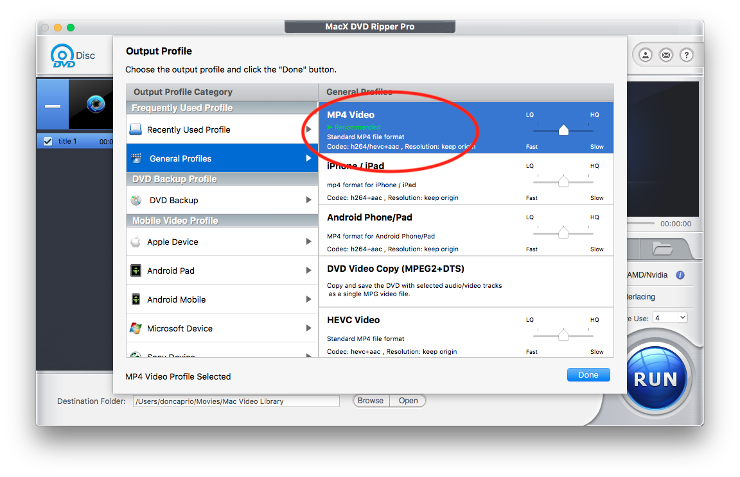Click the DVD Backup disc icon
The height and width of the screenshot is (477, 740).
pyautogui.click(x=136, y=200)
